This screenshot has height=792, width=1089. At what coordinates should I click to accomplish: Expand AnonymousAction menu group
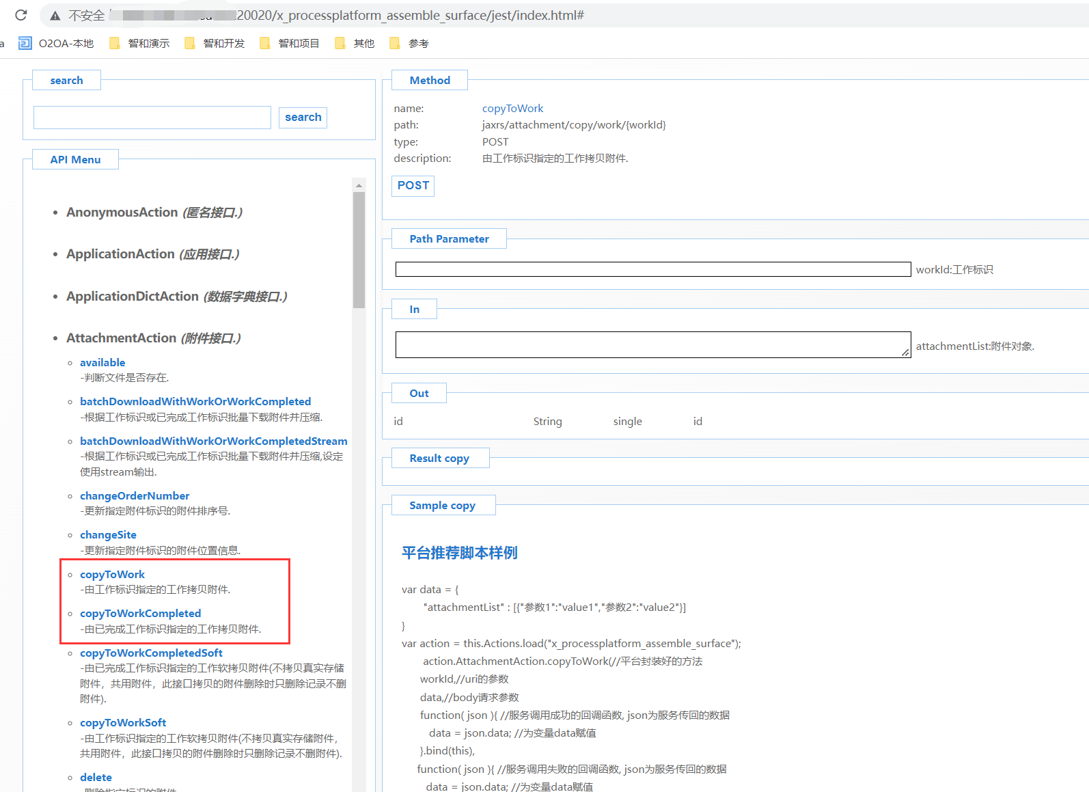tap(154, 213)
